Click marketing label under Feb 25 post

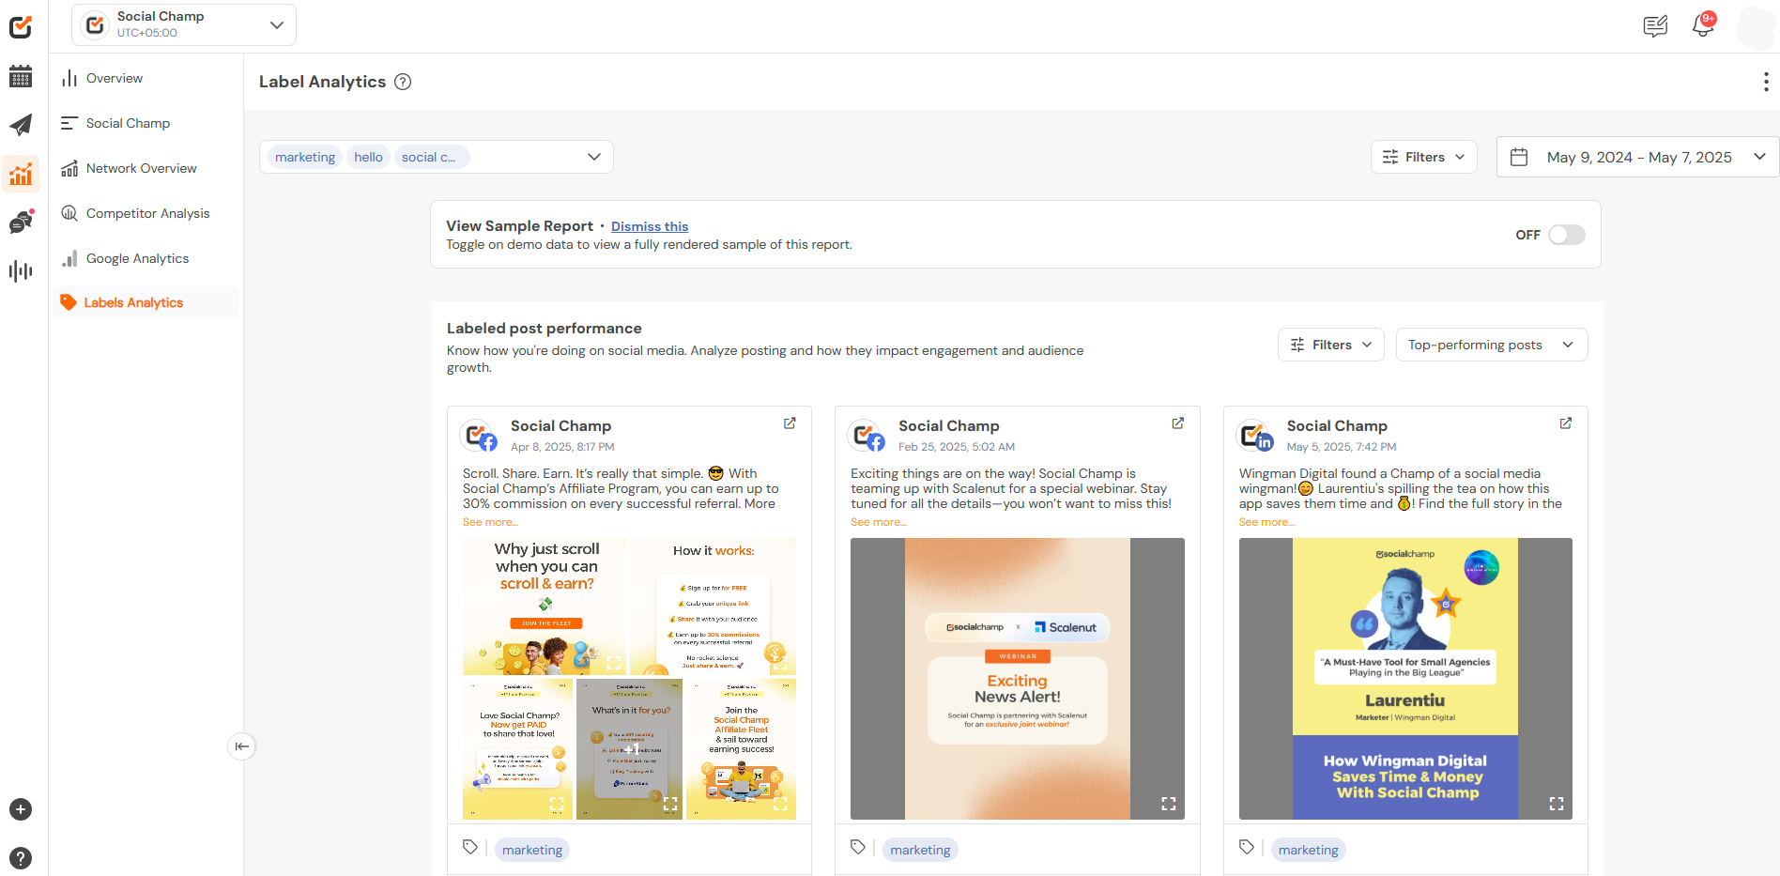point(920,850)
